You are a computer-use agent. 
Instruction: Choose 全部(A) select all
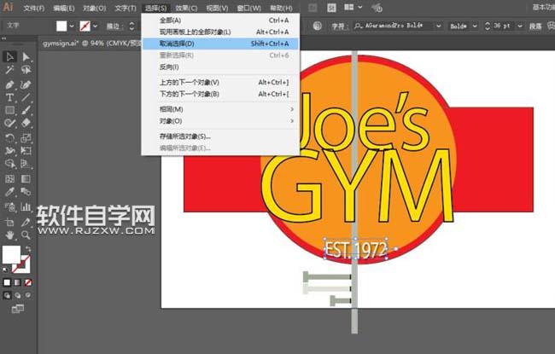point(220,20)
